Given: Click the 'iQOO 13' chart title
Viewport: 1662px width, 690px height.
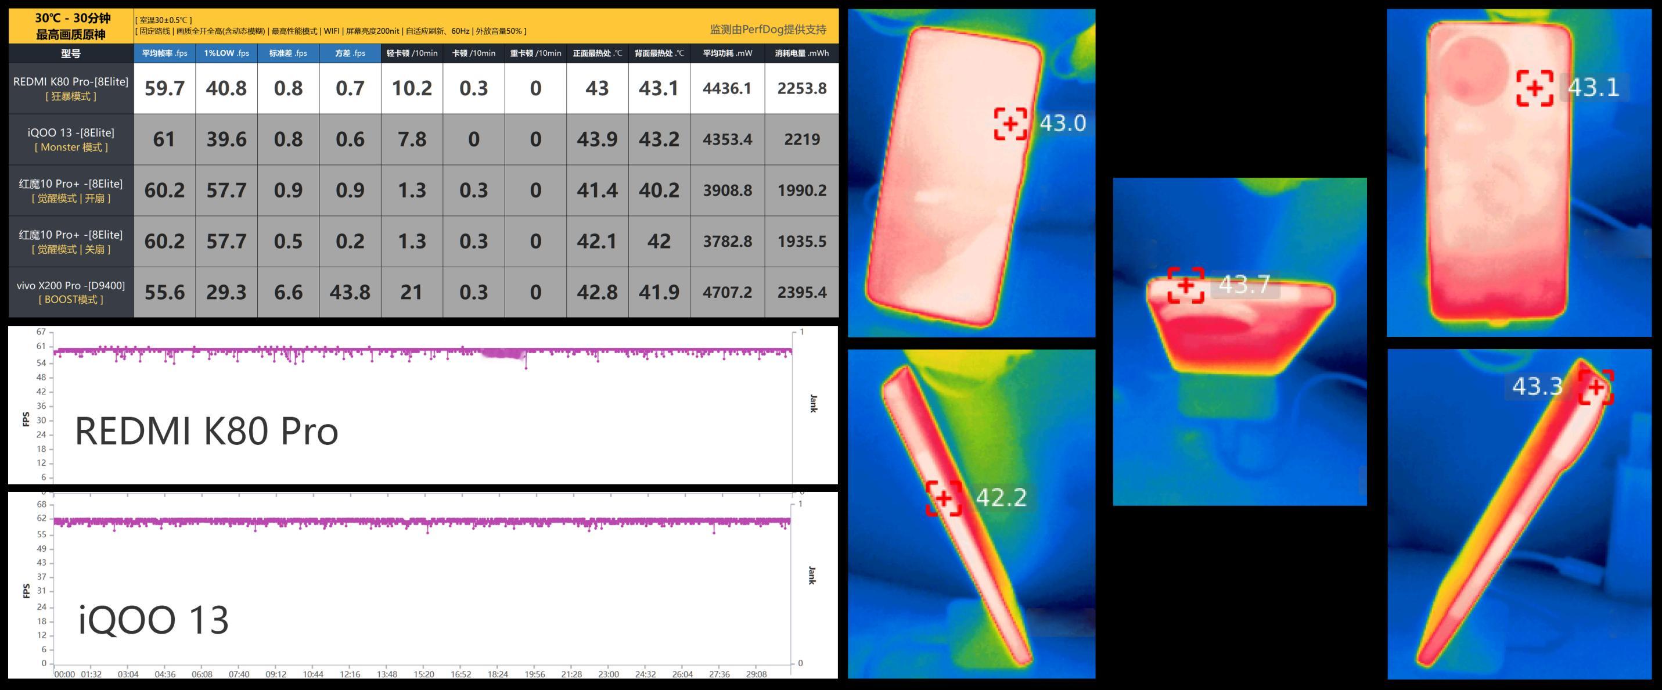Looking at the screenshot, I should (x=153, y=620).
